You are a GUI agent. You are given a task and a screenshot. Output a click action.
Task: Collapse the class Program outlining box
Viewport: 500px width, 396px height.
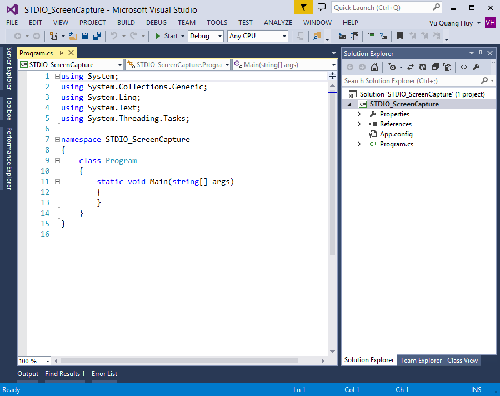coord(57,160)
